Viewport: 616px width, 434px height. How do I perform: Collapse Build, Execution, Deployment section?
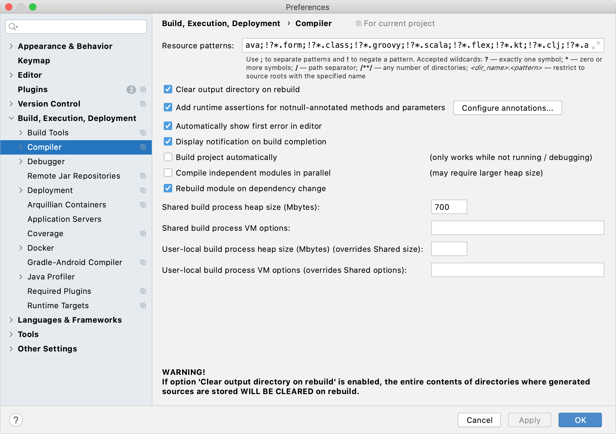pyautogui.click(x=11, y=118)
